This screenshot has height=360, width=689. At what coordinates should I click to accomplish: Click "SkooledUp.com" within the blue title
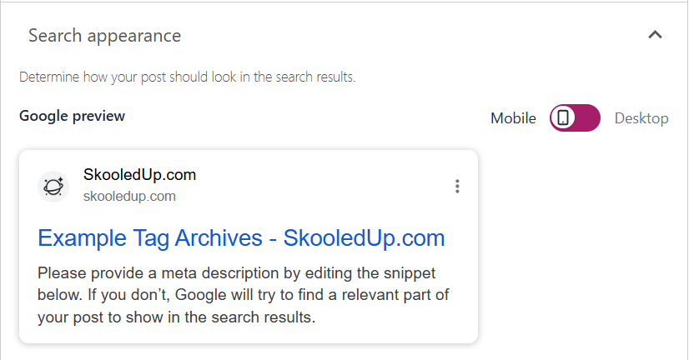click(x=364, y=238)
